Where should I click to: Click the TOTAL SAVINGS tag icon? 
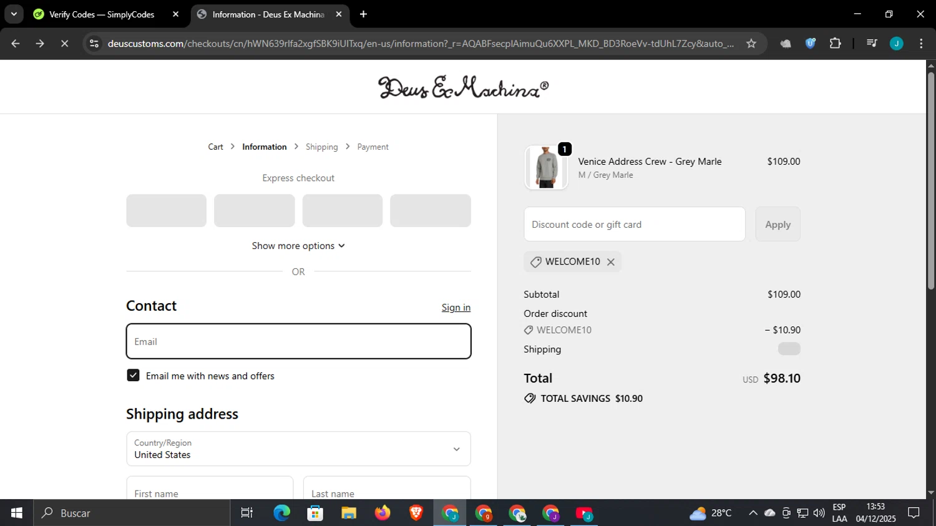[530, 399]
